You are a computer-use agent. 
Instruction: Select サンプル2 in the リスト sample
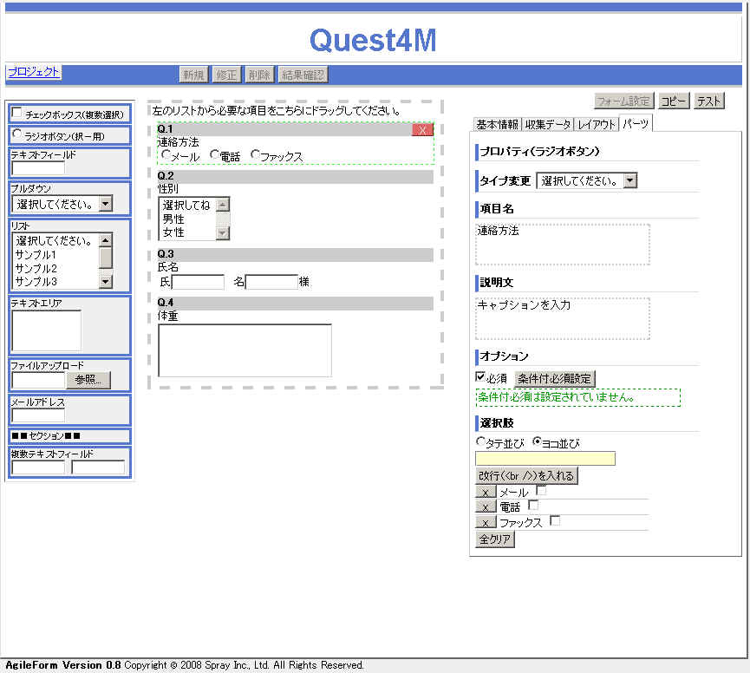pos(36,268)
